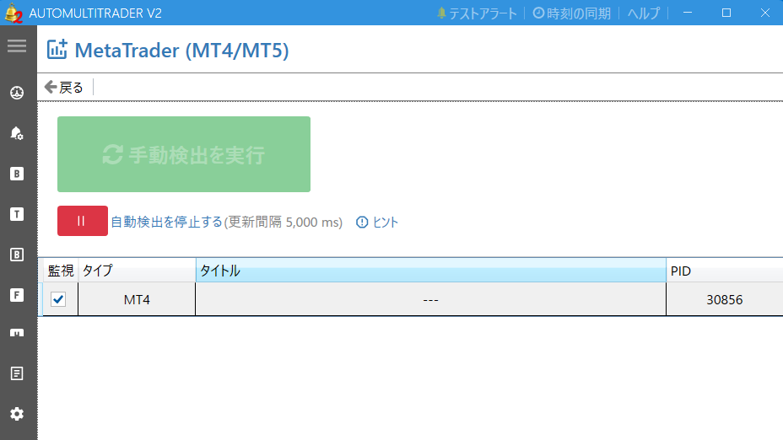This screenshot has width=783, height=440.
Task: Minimize the AutoMultiTrader window
Action: pos(688,13)
